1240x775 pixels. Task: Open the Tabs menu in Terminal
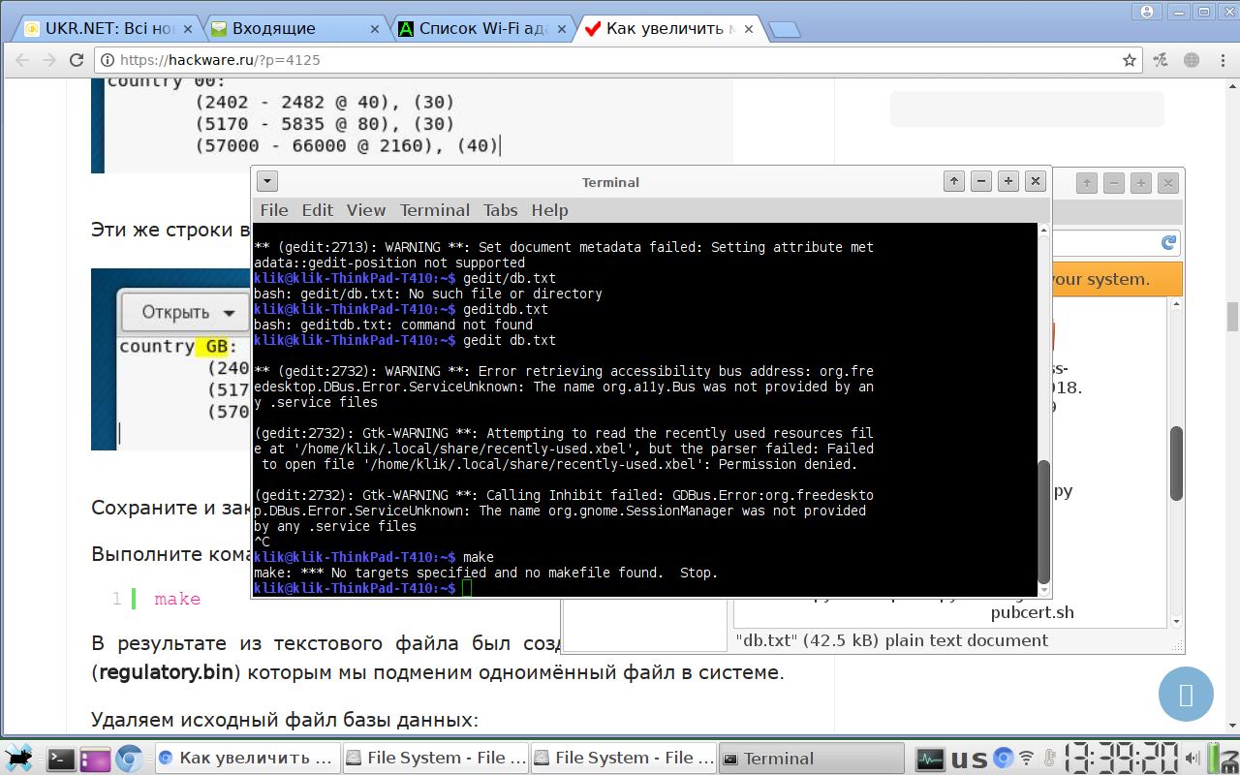(501, 210)
